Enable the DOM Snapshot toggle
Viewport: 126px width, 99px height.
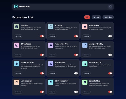[x=76, y=92]
